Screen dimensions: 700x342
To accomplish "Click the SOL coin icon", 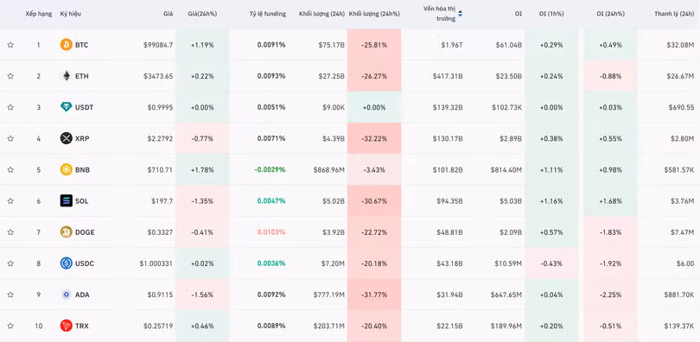I will pyautogui.click(x=66, y=200).
